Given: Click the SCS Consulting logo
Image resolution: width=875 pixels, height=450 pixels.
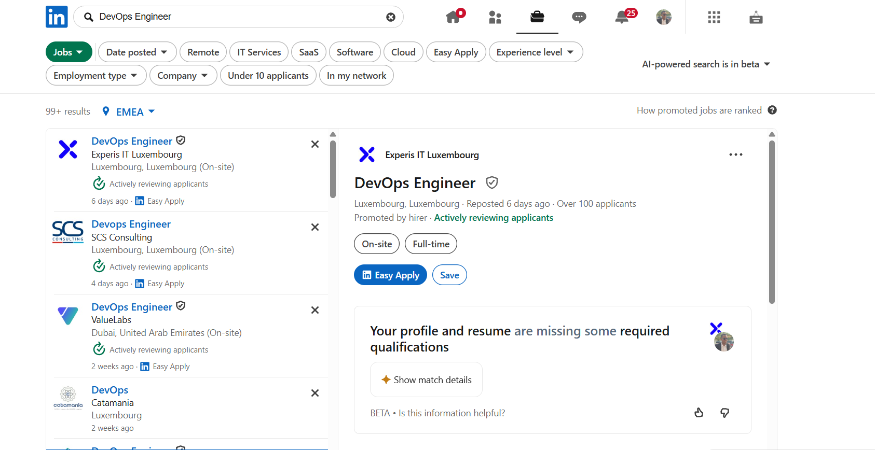Looking at the screenshot, I should pyautogui.click(x=68, y=231).
